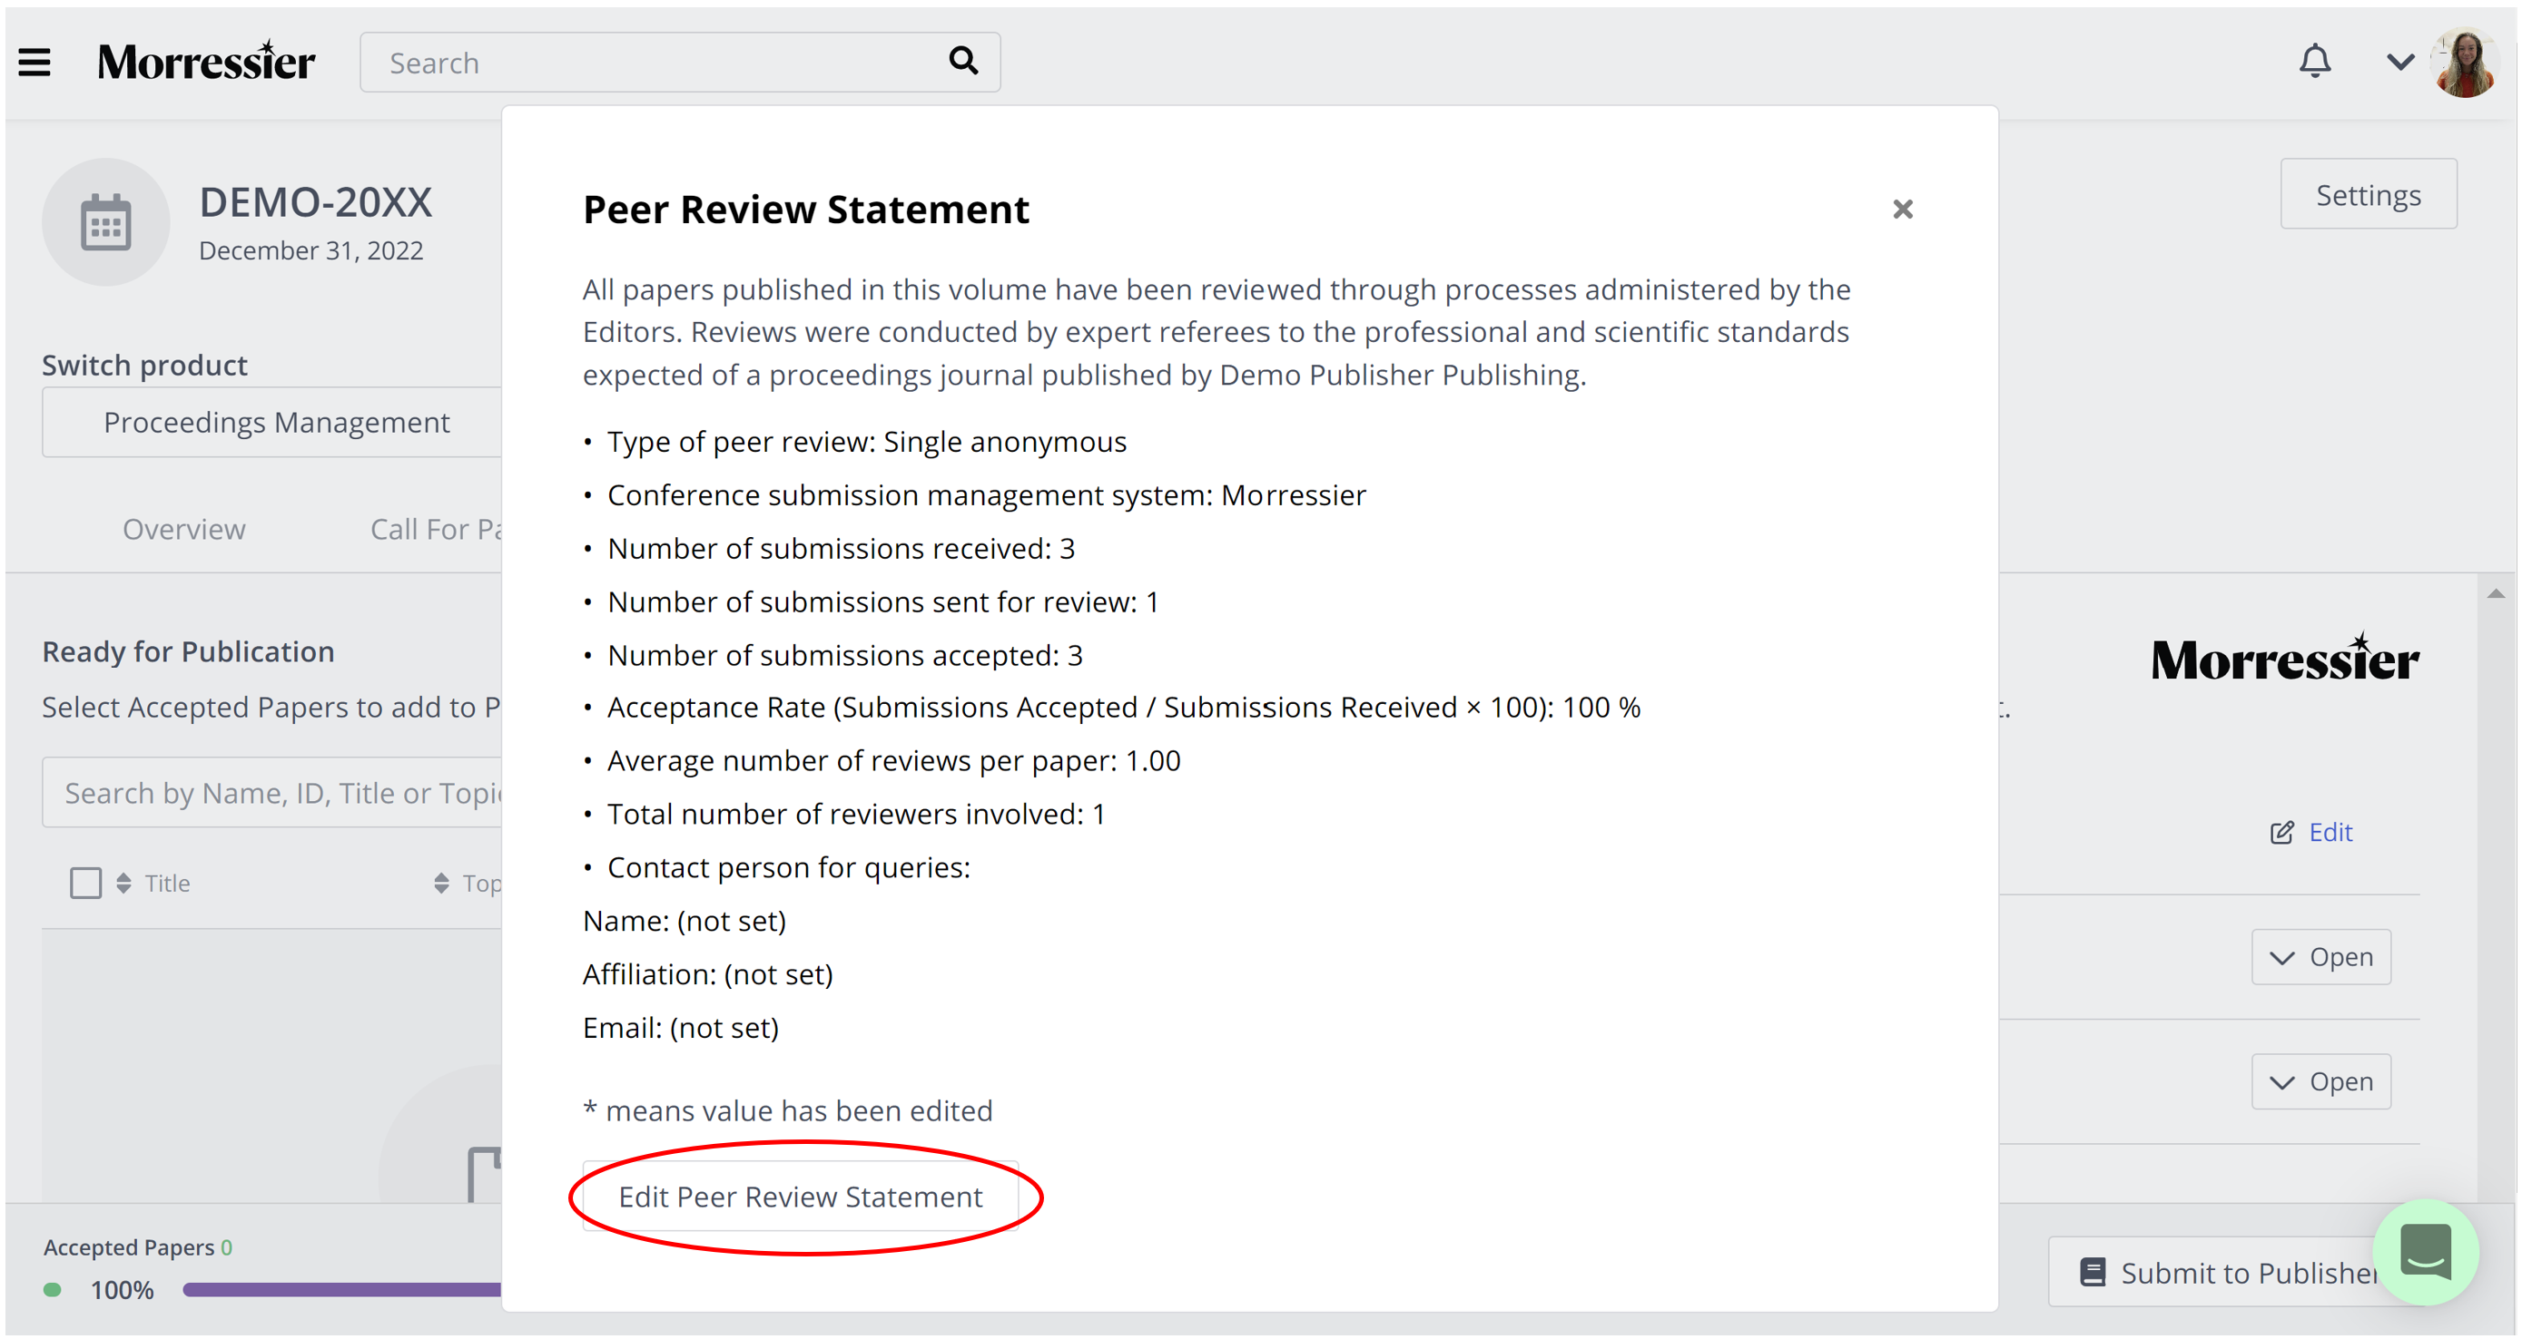The width and height of the screenshot is (2522, 1339).
Task: Click 'Number of submissions sent for review' line
Action: [883, 602]
